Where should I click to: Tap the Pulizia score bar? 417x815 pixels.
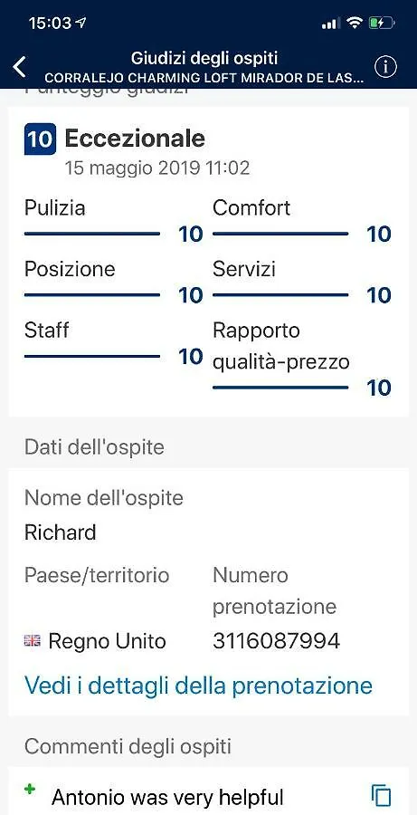click(x=92, y=234)
